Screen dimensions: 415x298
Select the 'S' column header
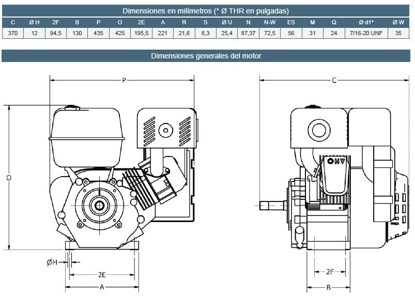(205, 23)
